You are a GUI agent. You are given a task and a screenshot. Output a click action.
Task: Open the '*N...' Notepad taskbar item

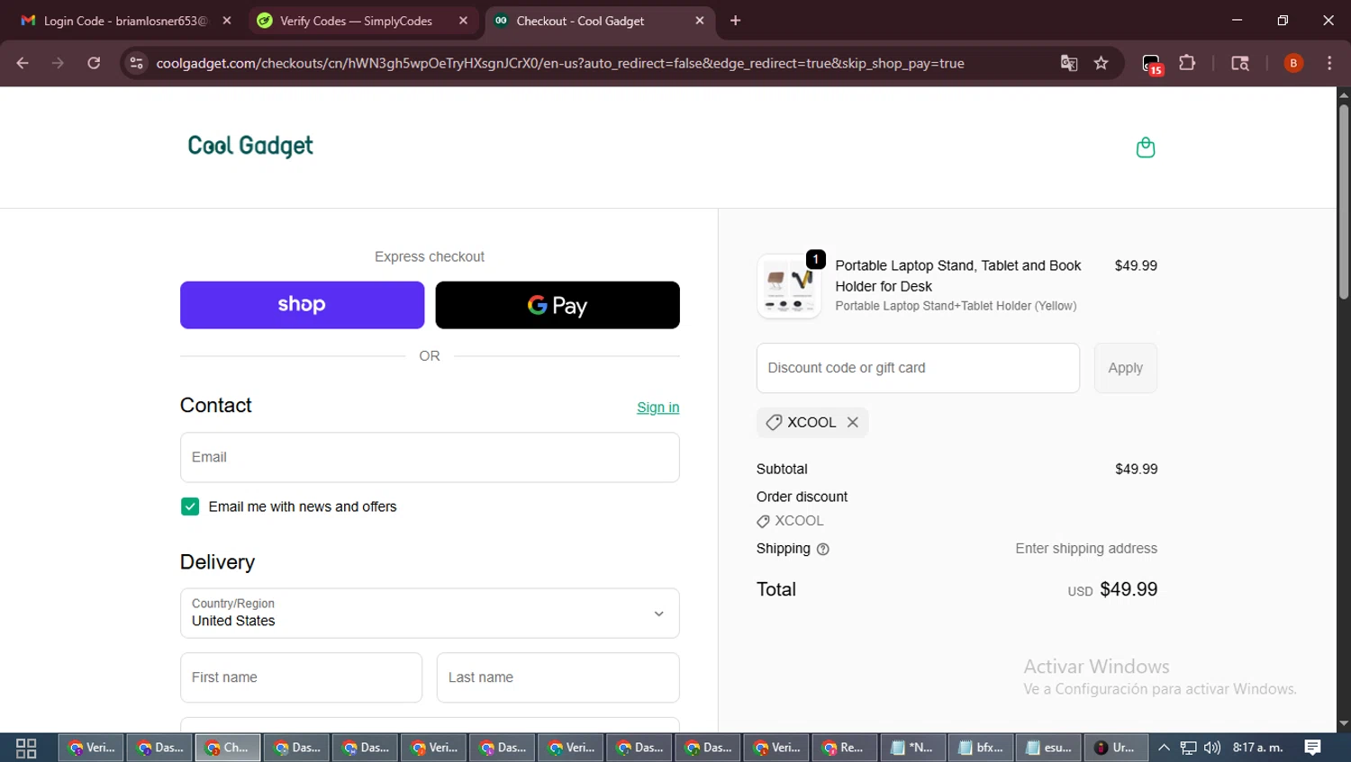pos(913,748)
